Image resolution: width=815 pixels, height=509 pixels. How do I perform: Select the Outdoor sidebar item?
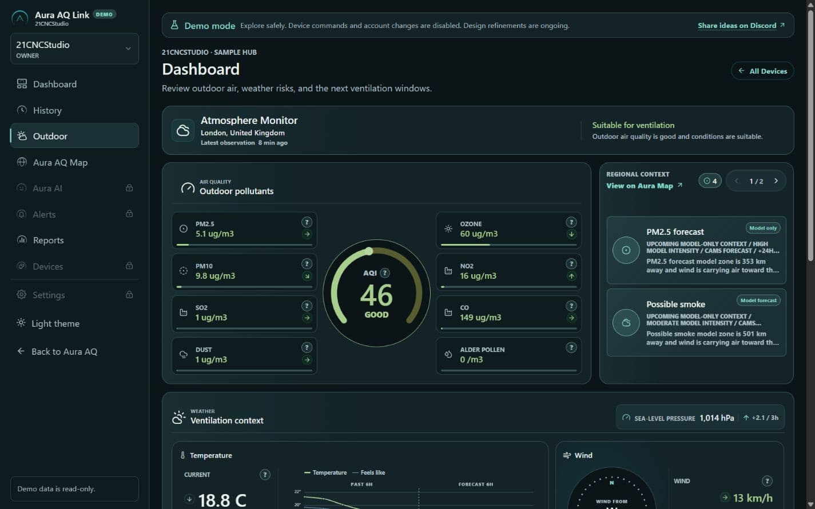tap(74, 136)
